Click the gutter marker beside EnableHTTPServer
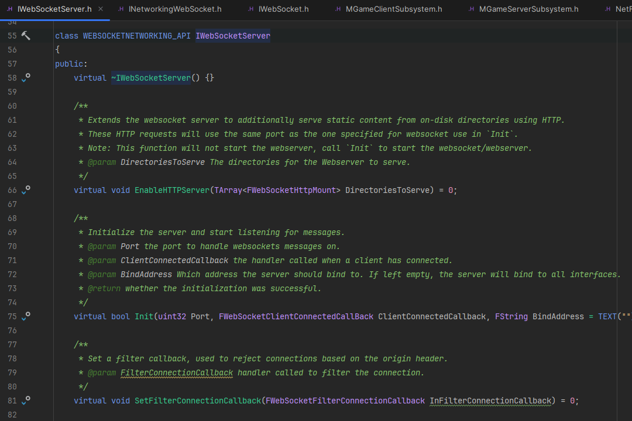The height and width of the screenshot is (421, 632). 25,190
